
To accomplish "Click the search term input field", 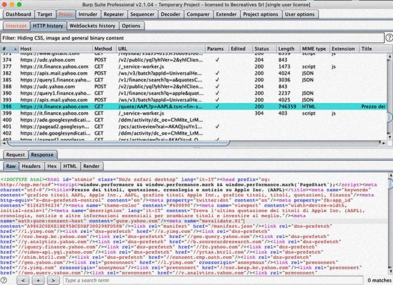I will 213,281.
